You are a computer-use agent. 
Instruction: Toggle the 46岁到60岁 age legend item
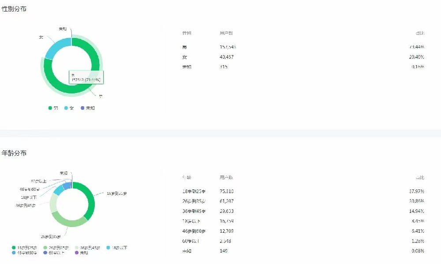(24, 253)
